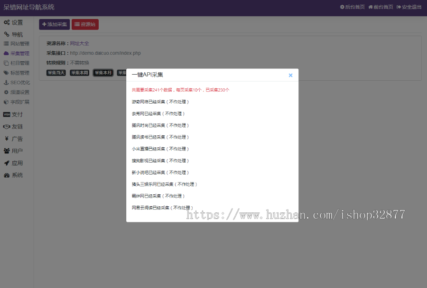
Task: Select 采集管理 in the sidebar
Action: coord(17,53)
